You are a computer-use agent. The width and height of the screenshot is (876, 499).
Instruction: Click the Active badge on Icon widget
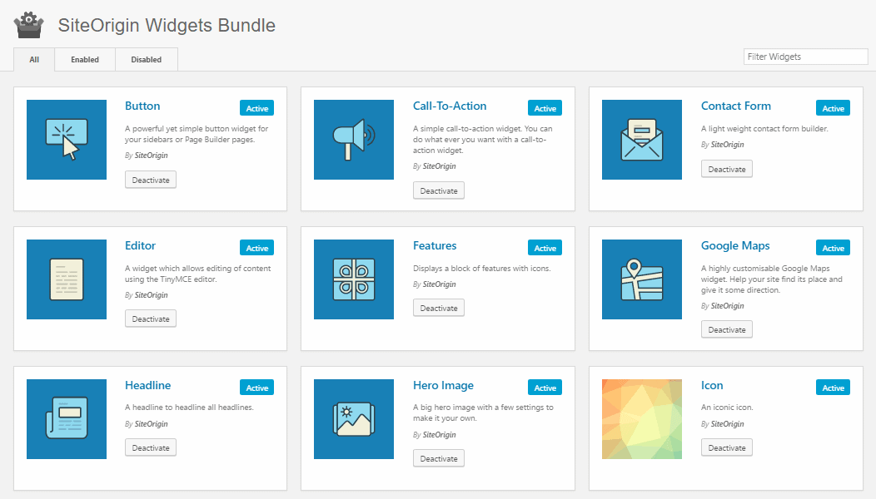point(833,388)
